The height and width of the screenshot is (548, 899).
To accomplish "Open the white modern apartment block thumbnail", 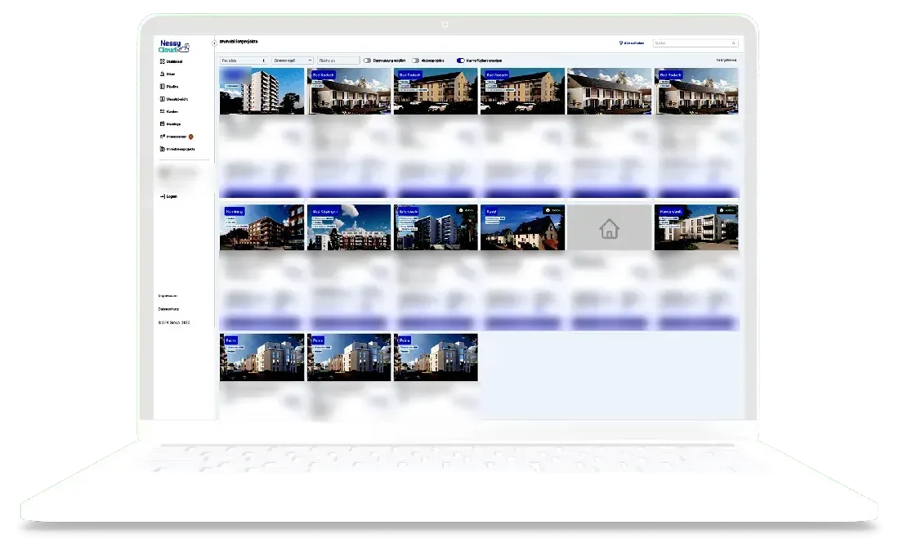I will click(696, 227).
